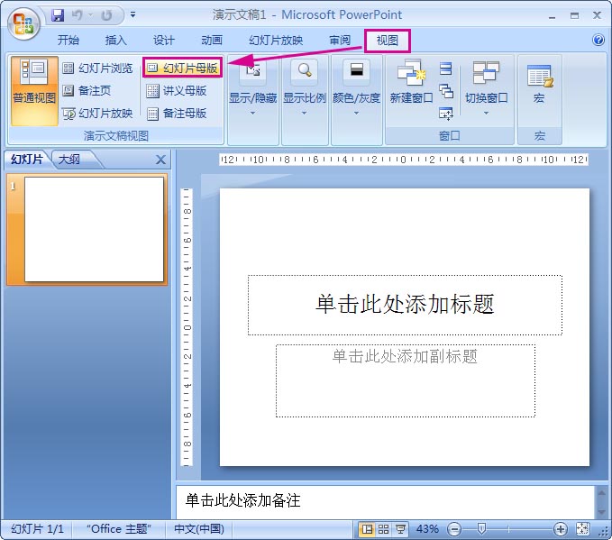Open 备注母版 view
612x540 pixels.
pyautogui.click(x=177, y=114)
